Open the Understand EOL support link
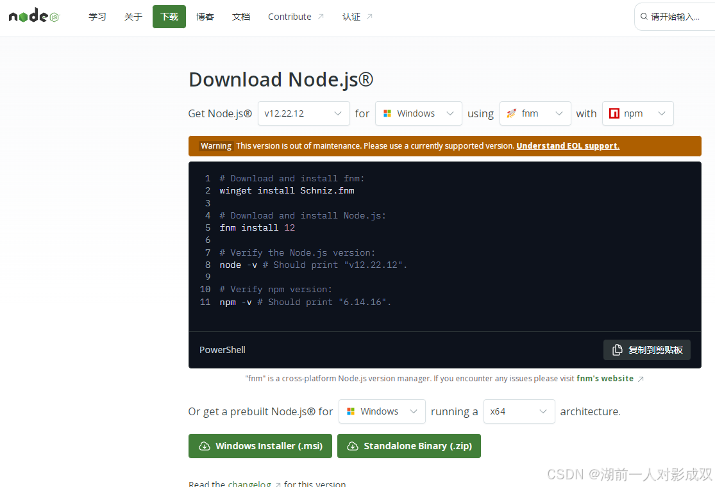This screenshot has height=487, width=715. tap(568, 146)
